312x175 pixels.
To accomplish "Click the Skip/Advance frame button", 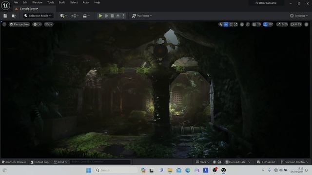I will pyautogui.click(x=106, y=16).
